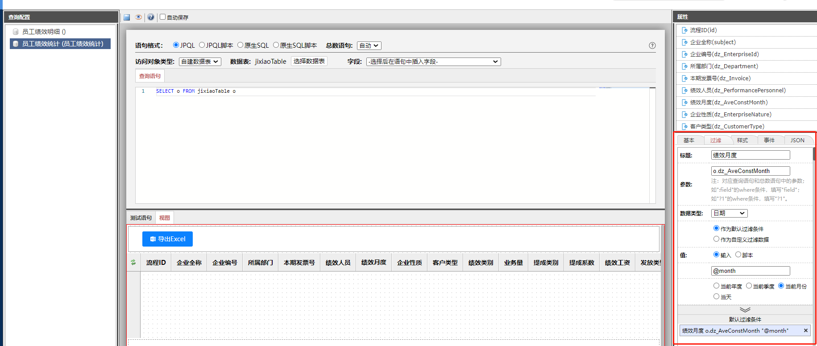Open the 基本 properties tab
Viewport: 817px width, 346px height.
[689, 140]
